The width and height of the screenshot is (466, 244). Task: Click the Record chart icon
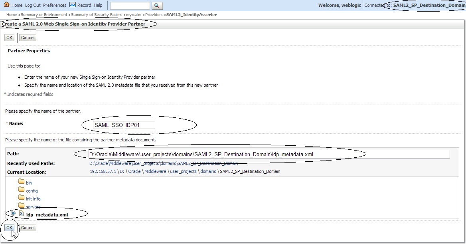coord(73,5)
